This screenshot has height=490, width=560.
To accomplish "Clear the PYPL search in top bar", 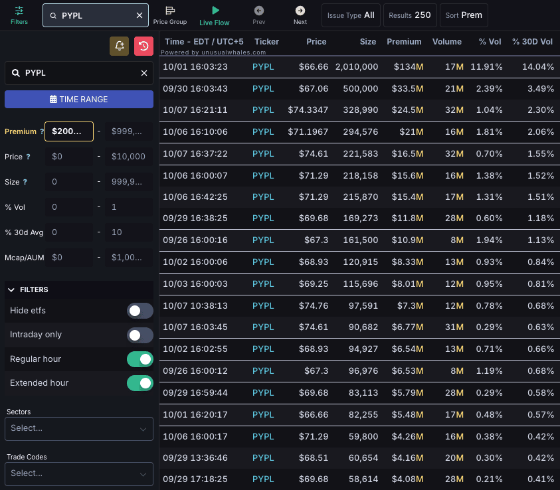I will coord(139,15).
